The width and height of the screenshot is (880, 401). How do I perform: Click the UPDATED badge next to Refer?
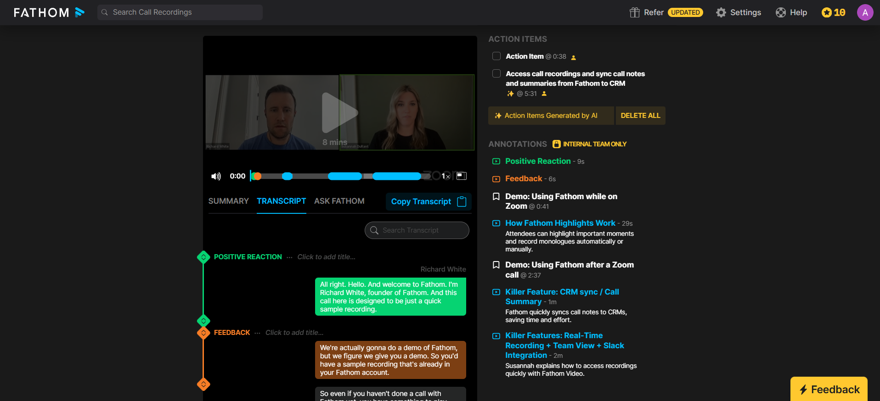[x=685, y=12]
